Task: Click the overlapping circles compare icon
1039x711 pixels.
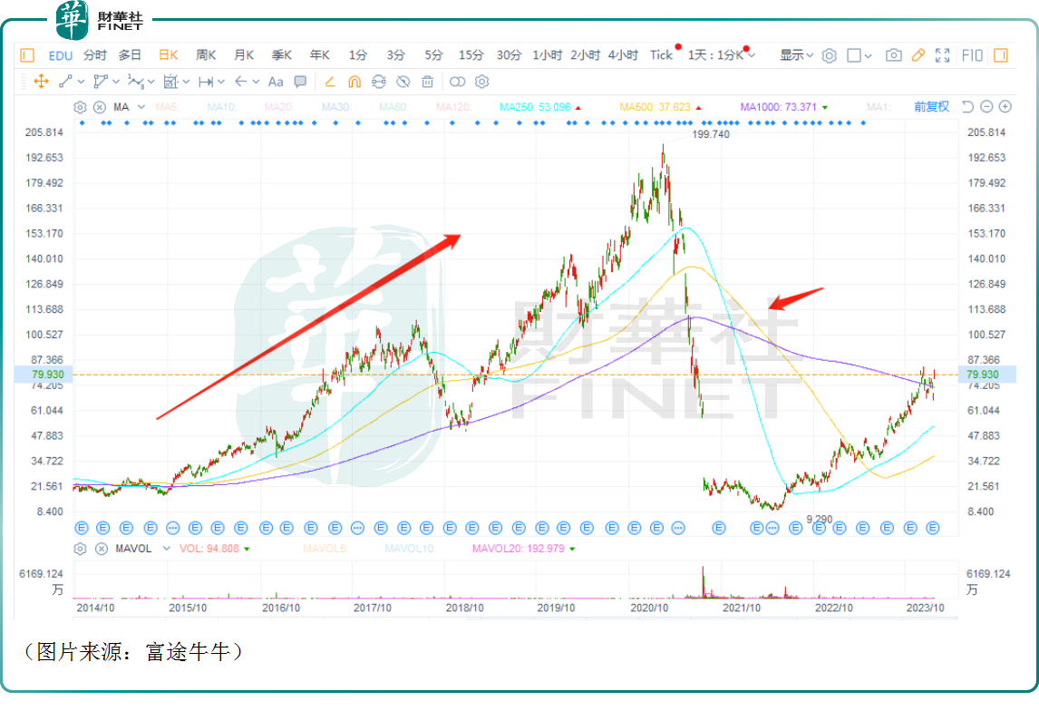Action: pos(457,82)
